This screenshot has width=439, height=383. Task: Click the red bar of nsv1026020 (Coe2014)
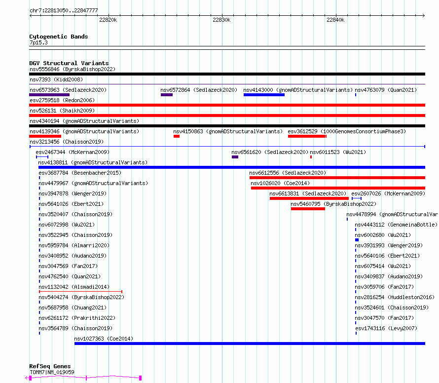338,188
